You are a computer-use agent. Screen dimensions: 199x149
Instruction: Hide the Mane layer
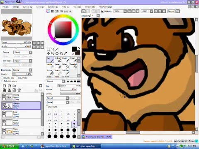tap(4, 130)
